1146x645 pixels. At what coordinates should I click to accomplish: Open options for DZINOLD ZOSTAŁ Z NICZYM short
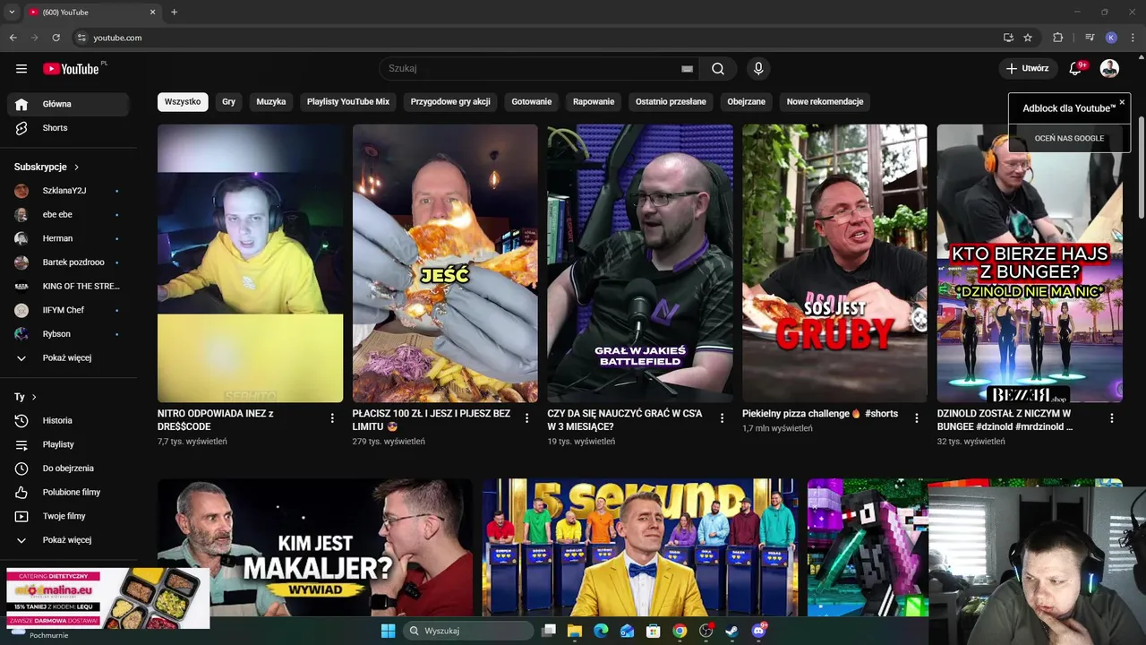[1111, 418]
